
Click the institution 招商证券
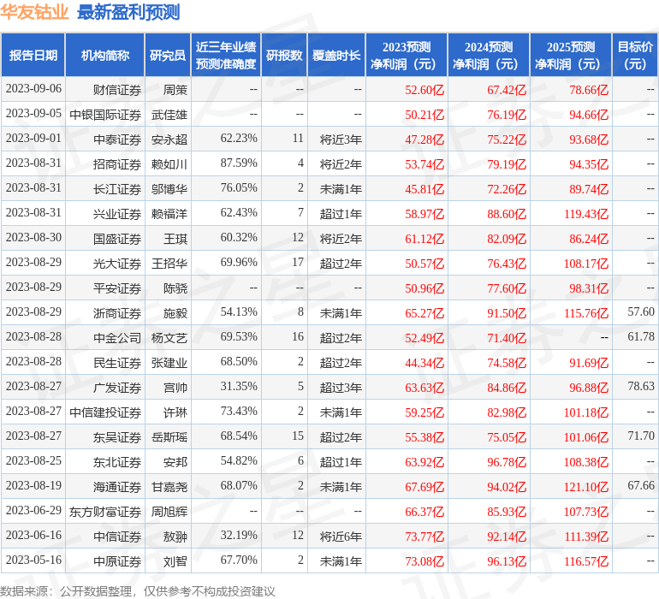pyautogui.click(x=117, y=164)
